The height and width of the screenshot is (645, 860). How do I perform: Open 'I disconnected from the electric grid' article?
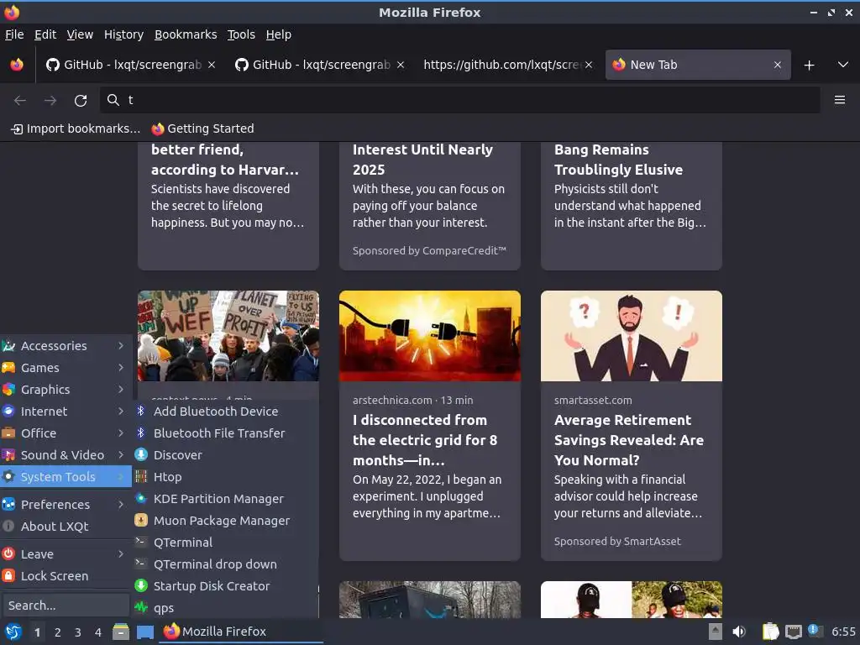point(425,440)
